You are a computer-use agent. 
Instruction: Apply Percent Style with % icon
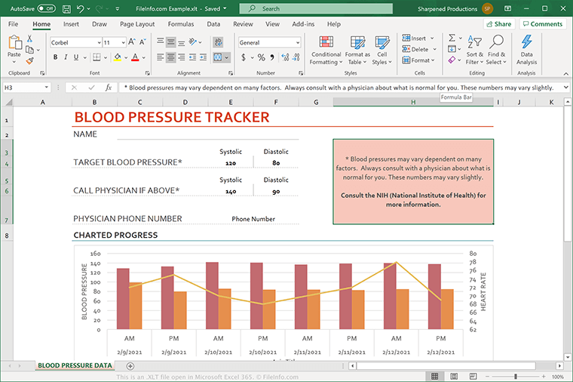coord(261,57)
